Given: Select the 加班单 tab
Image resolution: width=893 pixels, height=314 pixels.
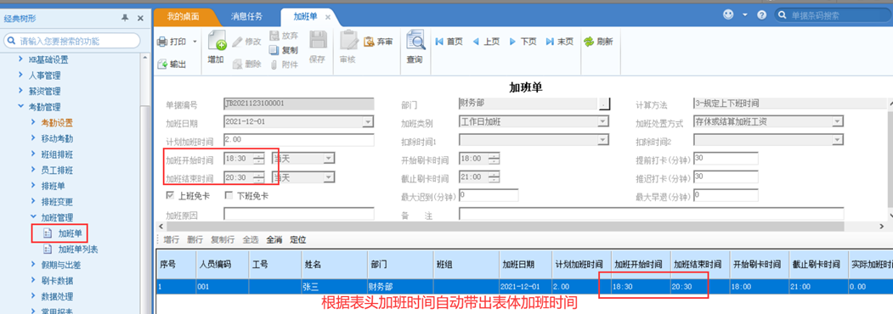Looking at the screenshot, I should point(305,16).
